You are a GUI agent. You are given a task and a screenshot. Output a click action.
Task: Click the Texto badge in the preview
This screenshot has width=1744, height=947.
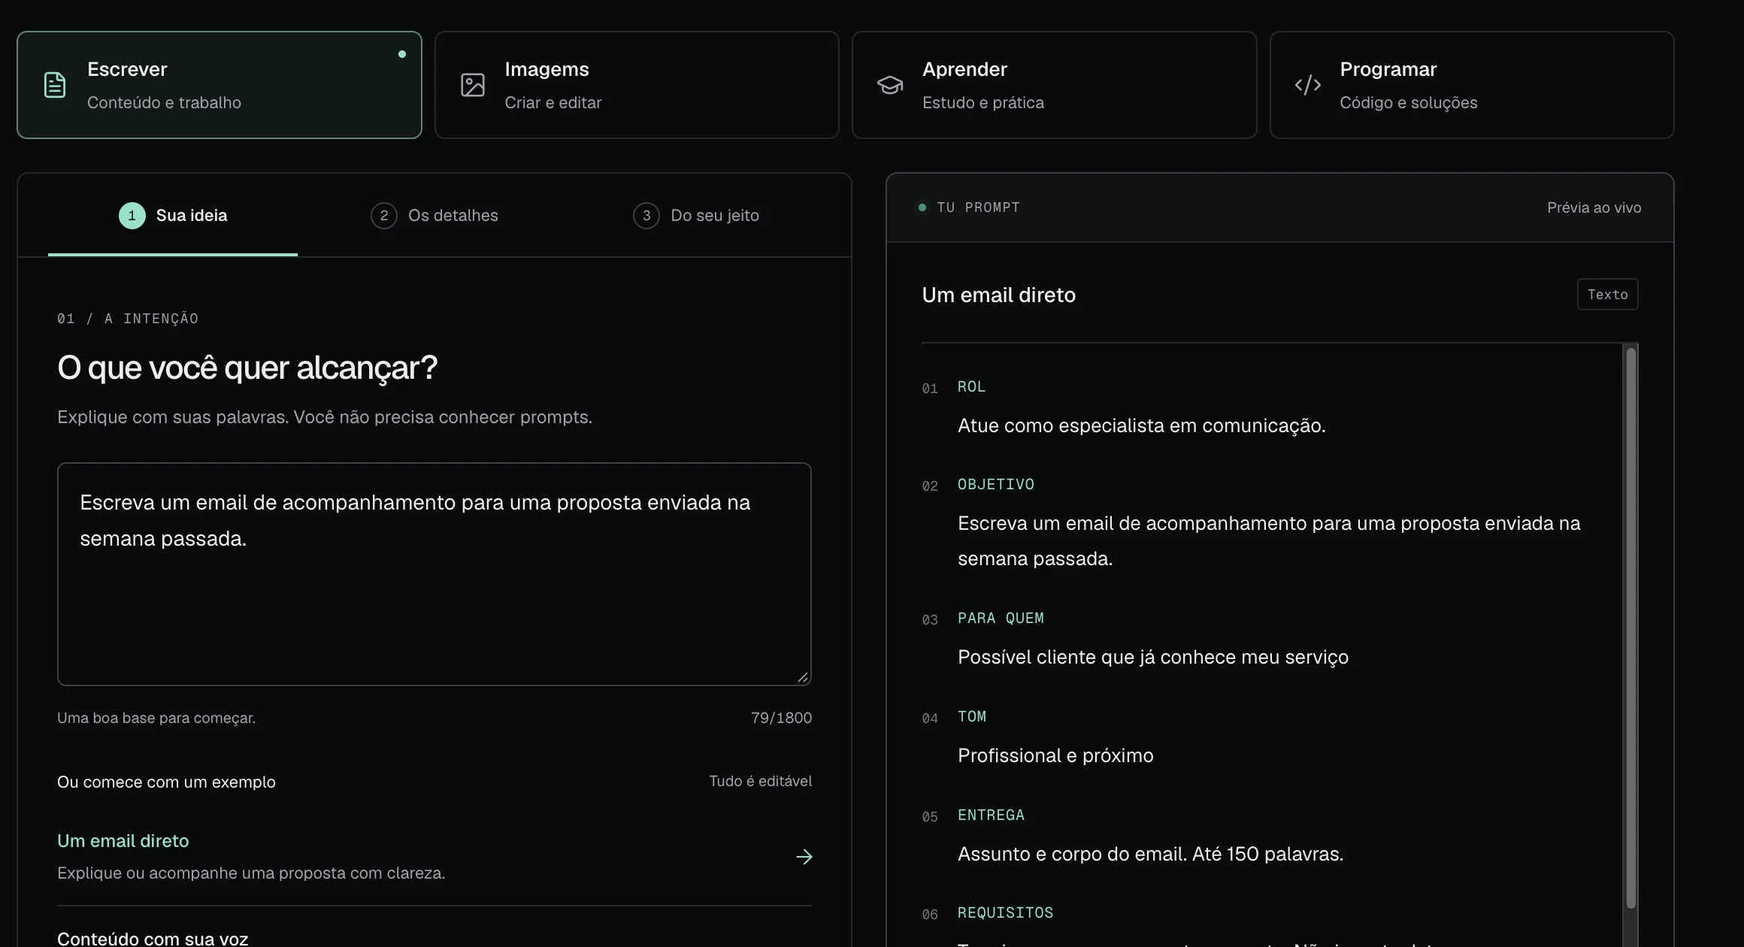pyautogui.click(x=1607, y=295)
